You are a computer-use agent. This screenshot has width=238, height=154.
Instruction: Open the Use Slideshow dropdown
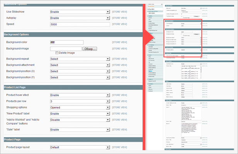tap(80, 12)
